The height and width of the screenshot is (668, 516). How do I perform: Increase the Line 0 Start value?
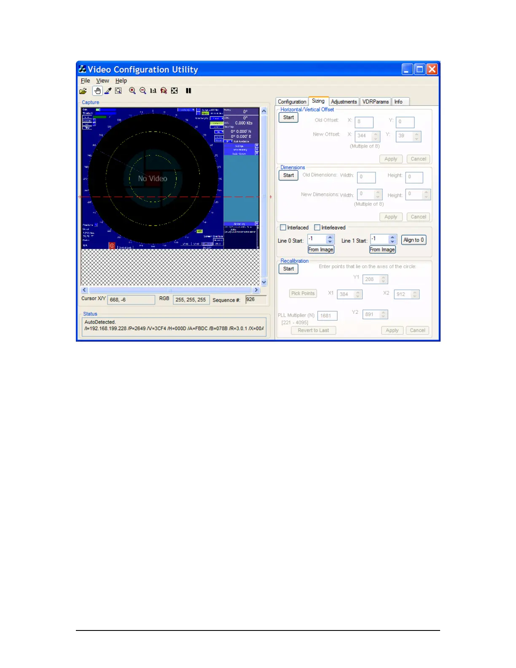[x=330, y=237]
